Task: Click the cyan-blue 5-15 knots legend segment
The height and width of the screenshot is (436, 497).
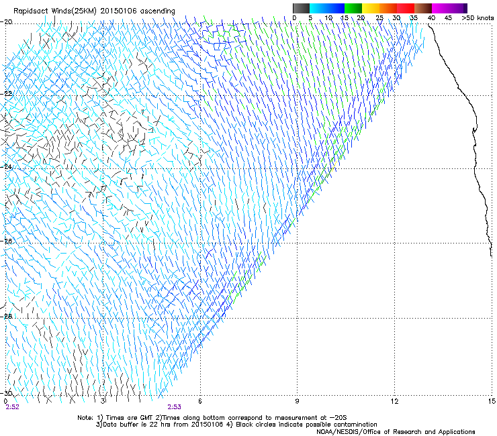Action: click(x=327, y=8)
